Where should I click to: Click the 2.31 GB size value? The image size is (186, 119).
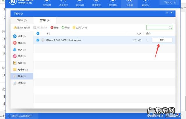point(137,40)
